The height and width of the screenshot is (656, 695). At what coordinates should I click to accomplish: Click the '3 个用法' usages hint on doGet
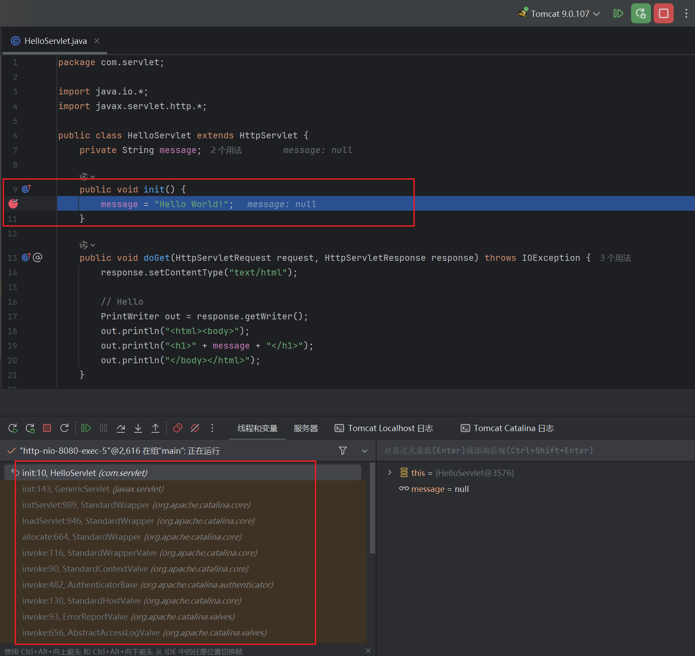pos(615,258)
